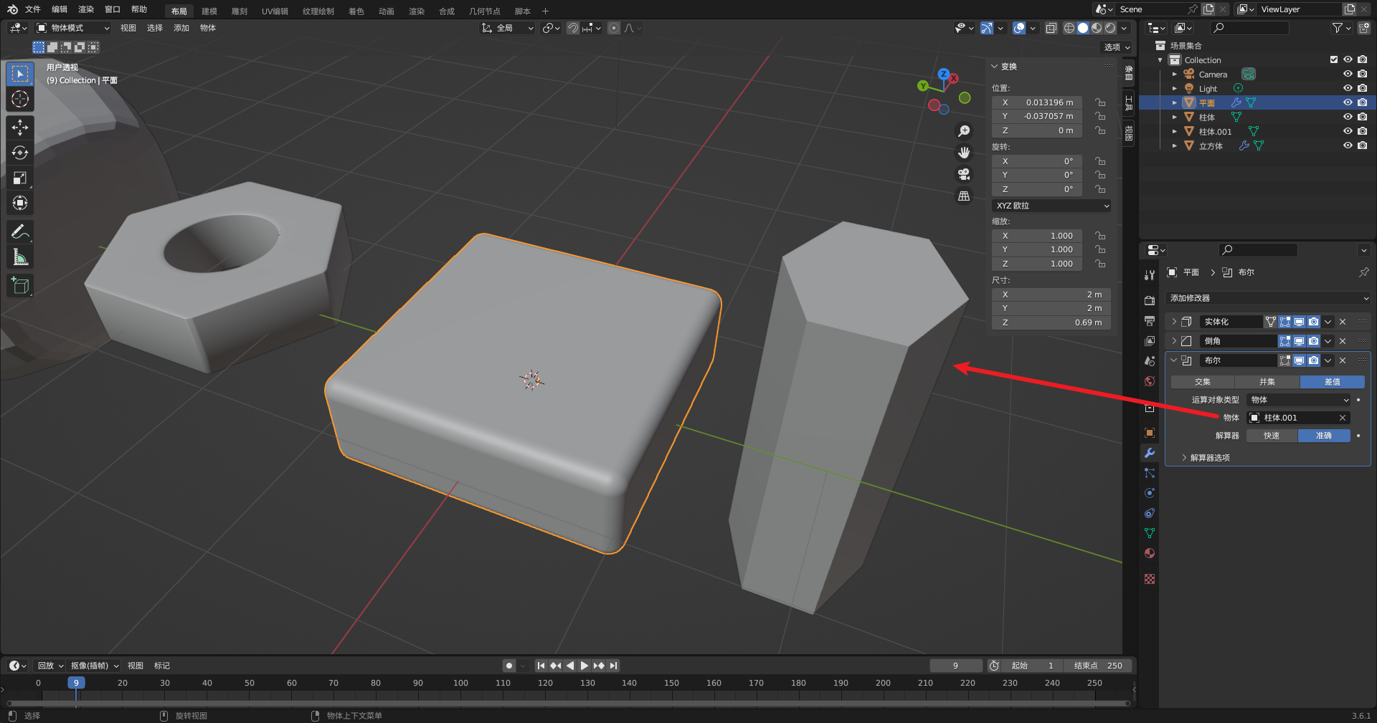Select the Annotate pencil tool
The width and height of the screenshot is (1377, 723).
pos(20,231)
